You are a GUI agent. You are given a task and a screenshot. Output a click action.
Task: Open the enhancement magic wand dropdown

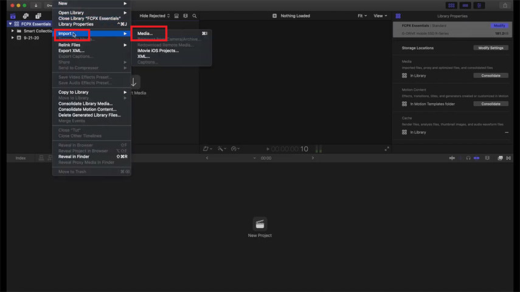point(221,149)
